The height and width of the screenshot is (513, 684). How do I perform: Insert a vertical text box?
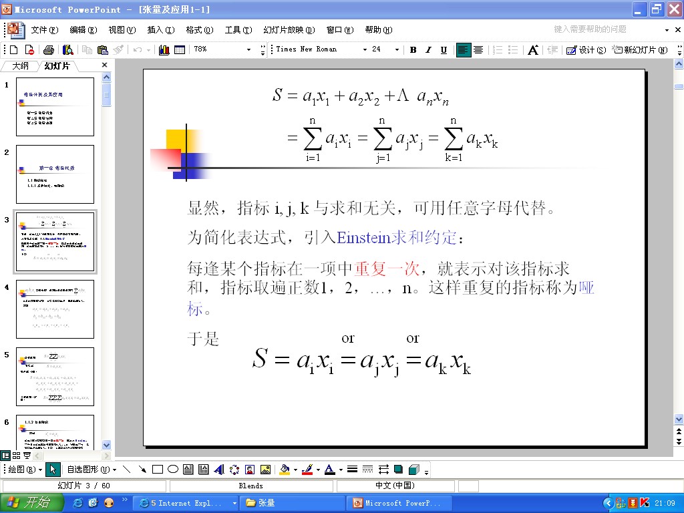pos(204,470)
